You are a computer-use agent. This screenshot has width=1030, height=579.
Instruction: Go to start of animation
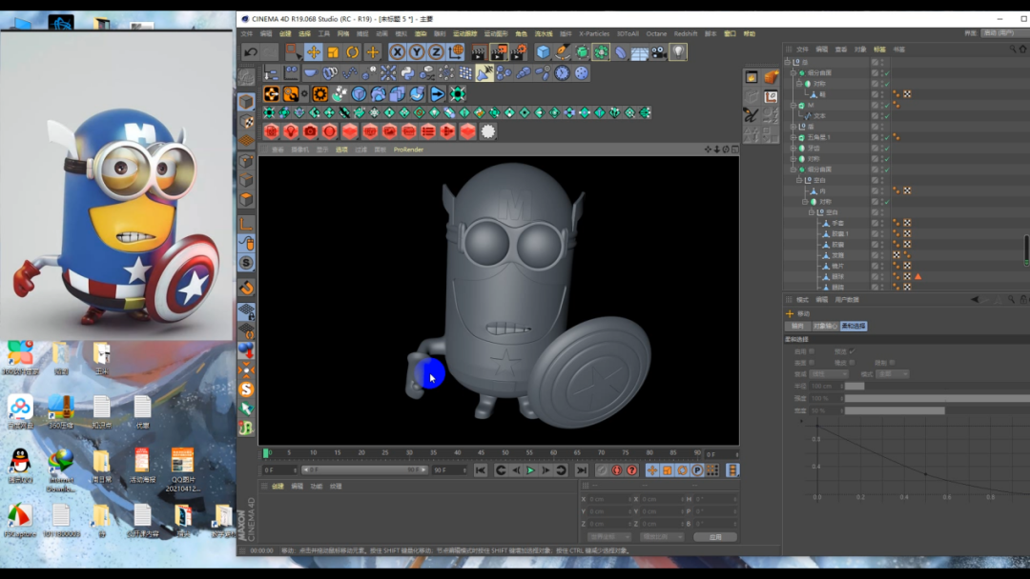(480, 470)
